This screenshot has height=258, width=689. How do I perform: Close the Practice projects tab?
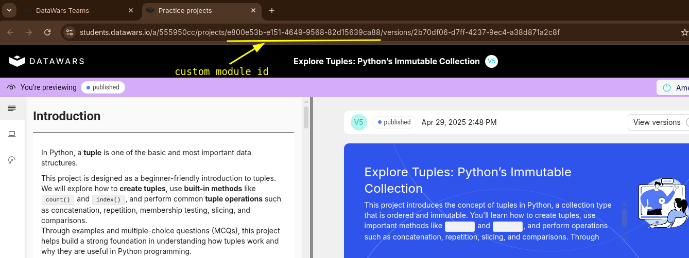(253, 10)
